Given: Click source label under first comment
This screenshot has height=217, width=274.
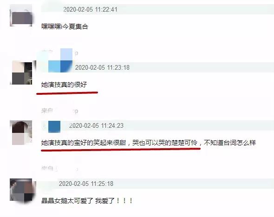Looking at the screenshot, I should tap(59, 53).
